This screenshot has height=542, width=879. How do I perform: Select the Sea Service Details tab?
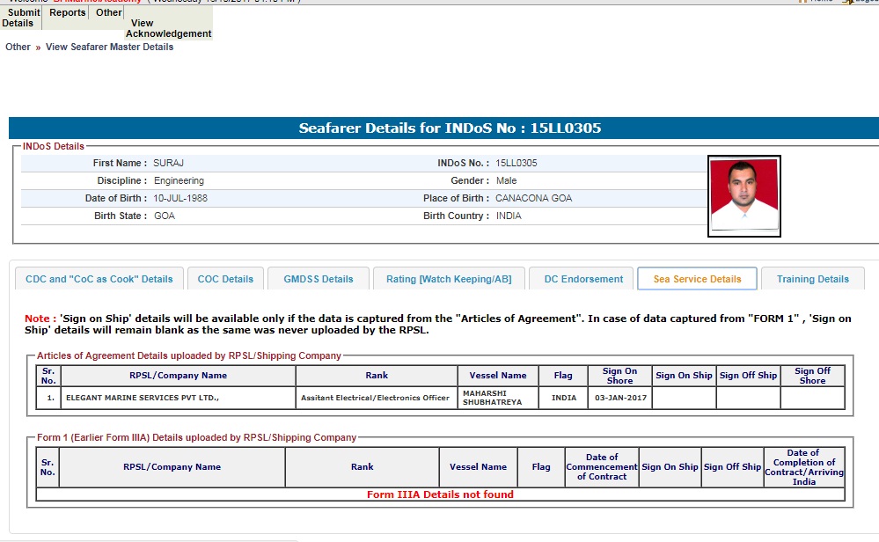point(697,279)
